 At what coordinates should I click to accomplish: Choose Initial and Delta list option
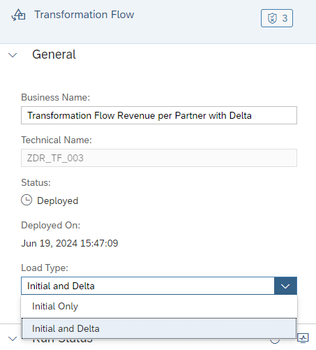point(159,328)
